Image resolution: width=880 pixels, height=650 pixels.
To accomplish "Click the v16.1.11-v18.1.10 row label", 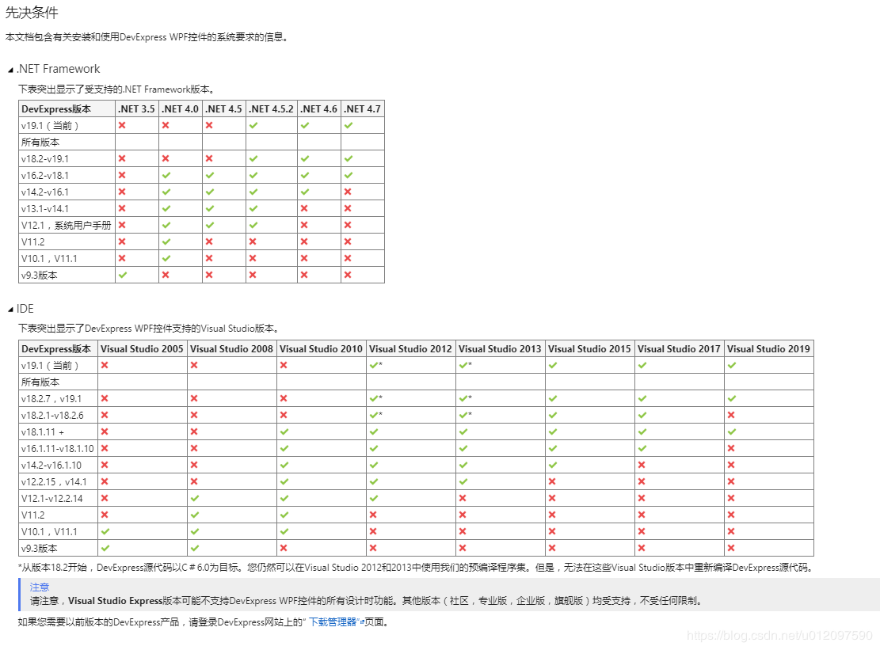I will click(57, 448).
